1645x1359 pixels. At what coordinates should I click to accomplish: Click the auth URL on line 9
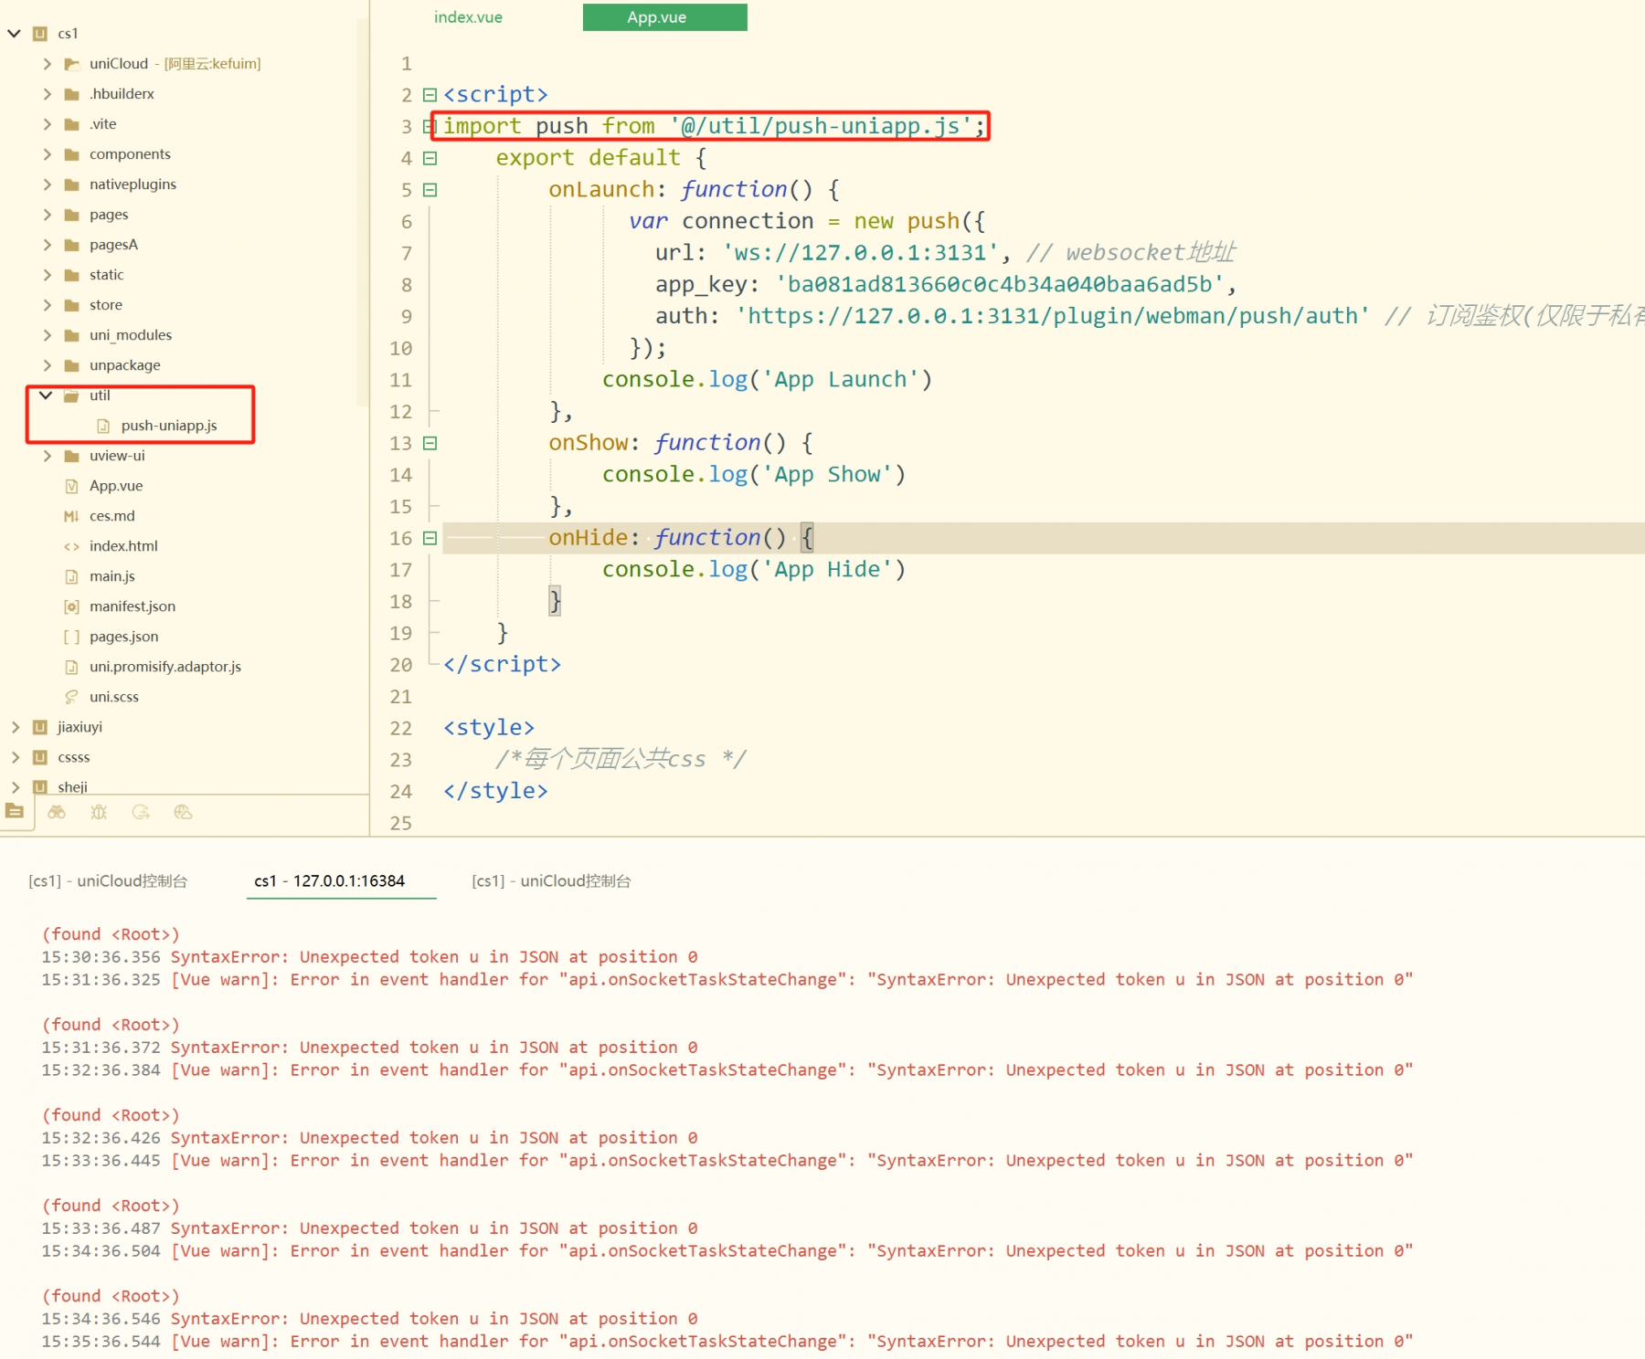click(x=1053, y=316)
